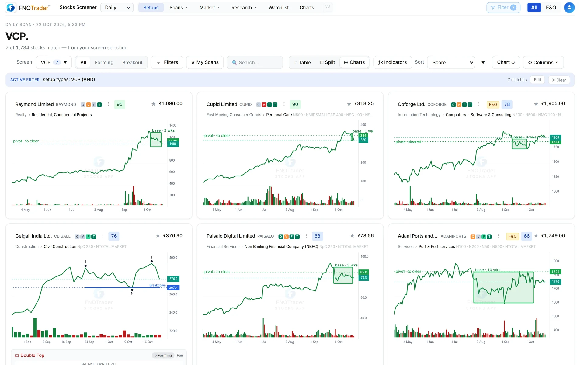
Task: Go to the Charts nav tab
Action: point(307,8)
